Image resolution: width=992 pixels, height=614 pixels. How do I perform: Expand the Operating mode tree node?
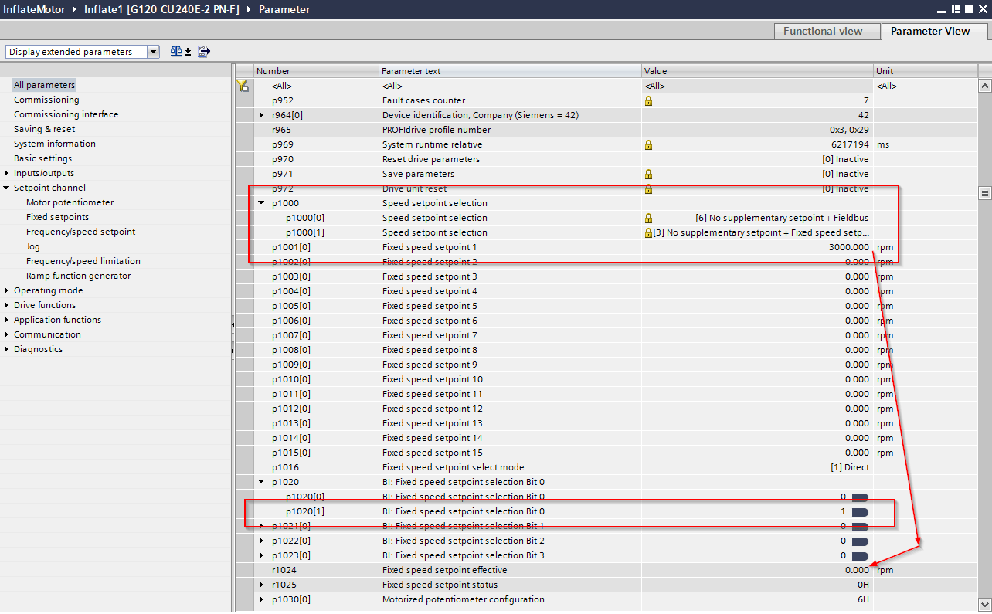6,290
